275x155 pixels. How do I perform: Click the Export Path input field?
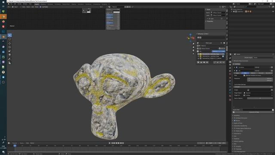257,110
